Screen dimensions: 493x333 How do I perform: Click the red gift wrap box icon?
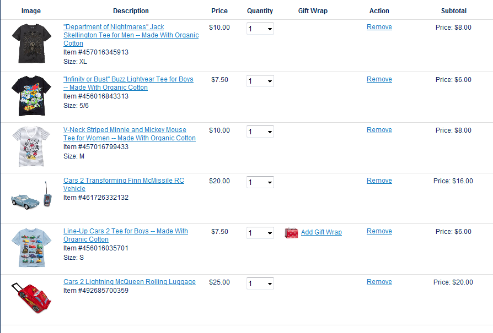point(291,233)
